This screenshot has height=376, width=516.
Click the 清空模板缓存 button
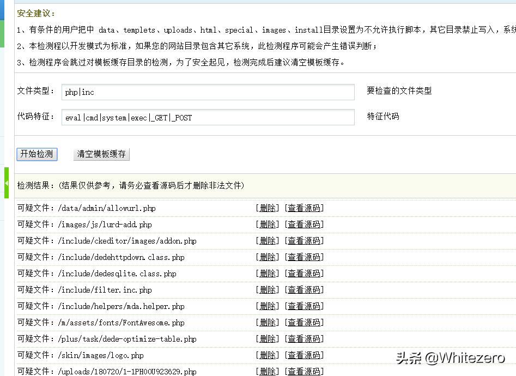(x=100, y=154)
